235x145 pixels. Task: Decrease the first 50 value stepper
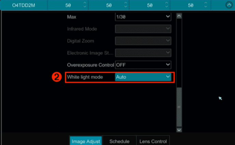click(85, 6)
